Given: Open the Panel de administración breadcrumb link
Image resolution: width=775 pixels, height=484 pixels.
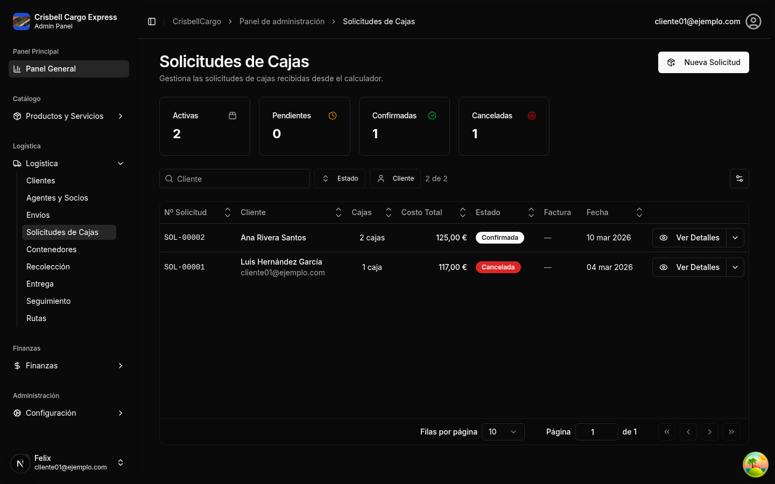Looking at the screenshot, I should tap(282, 22).
